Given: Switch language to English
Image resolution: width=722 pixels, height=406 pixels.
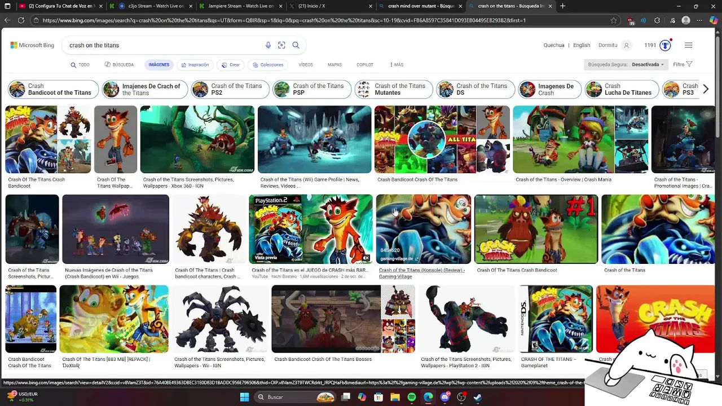Looking at the screenshot, I should pos(582,45).
